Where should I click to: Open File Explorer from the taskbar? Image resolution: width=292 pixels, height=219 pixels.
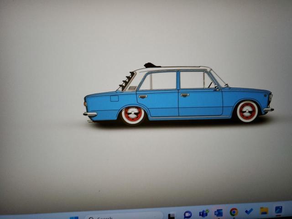pos(264,211)
